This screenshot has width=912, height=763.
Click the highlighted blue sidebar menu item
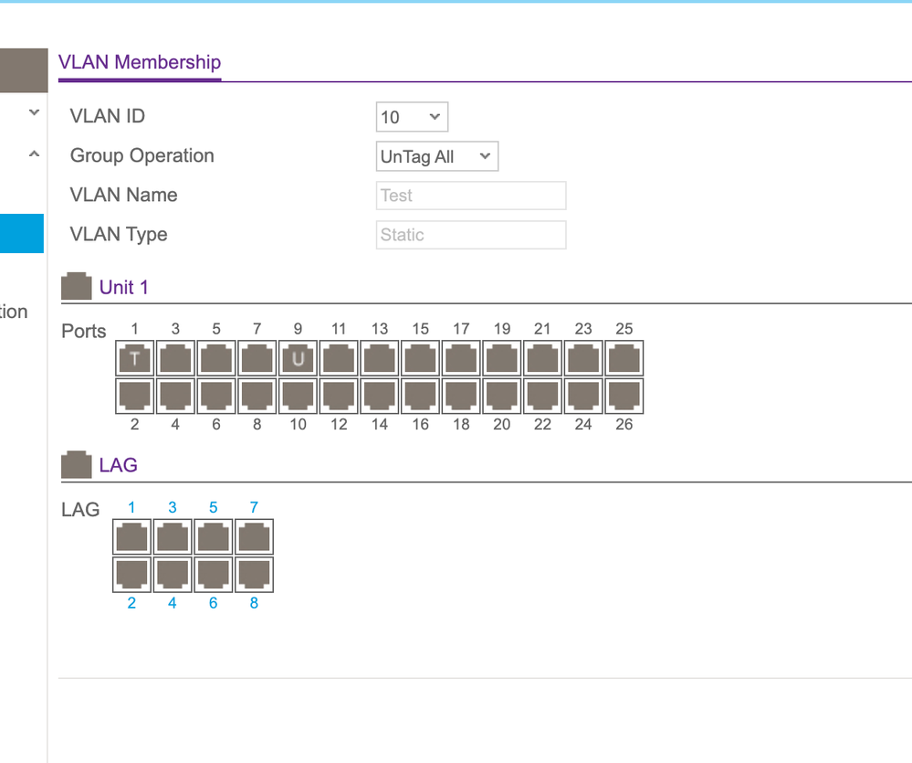click(x=22, y=233)
